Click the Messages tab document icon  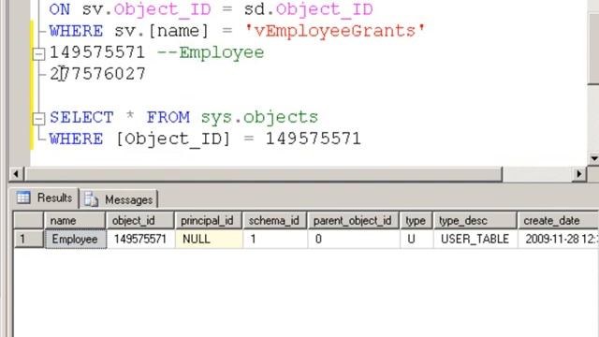coord(92,199)
